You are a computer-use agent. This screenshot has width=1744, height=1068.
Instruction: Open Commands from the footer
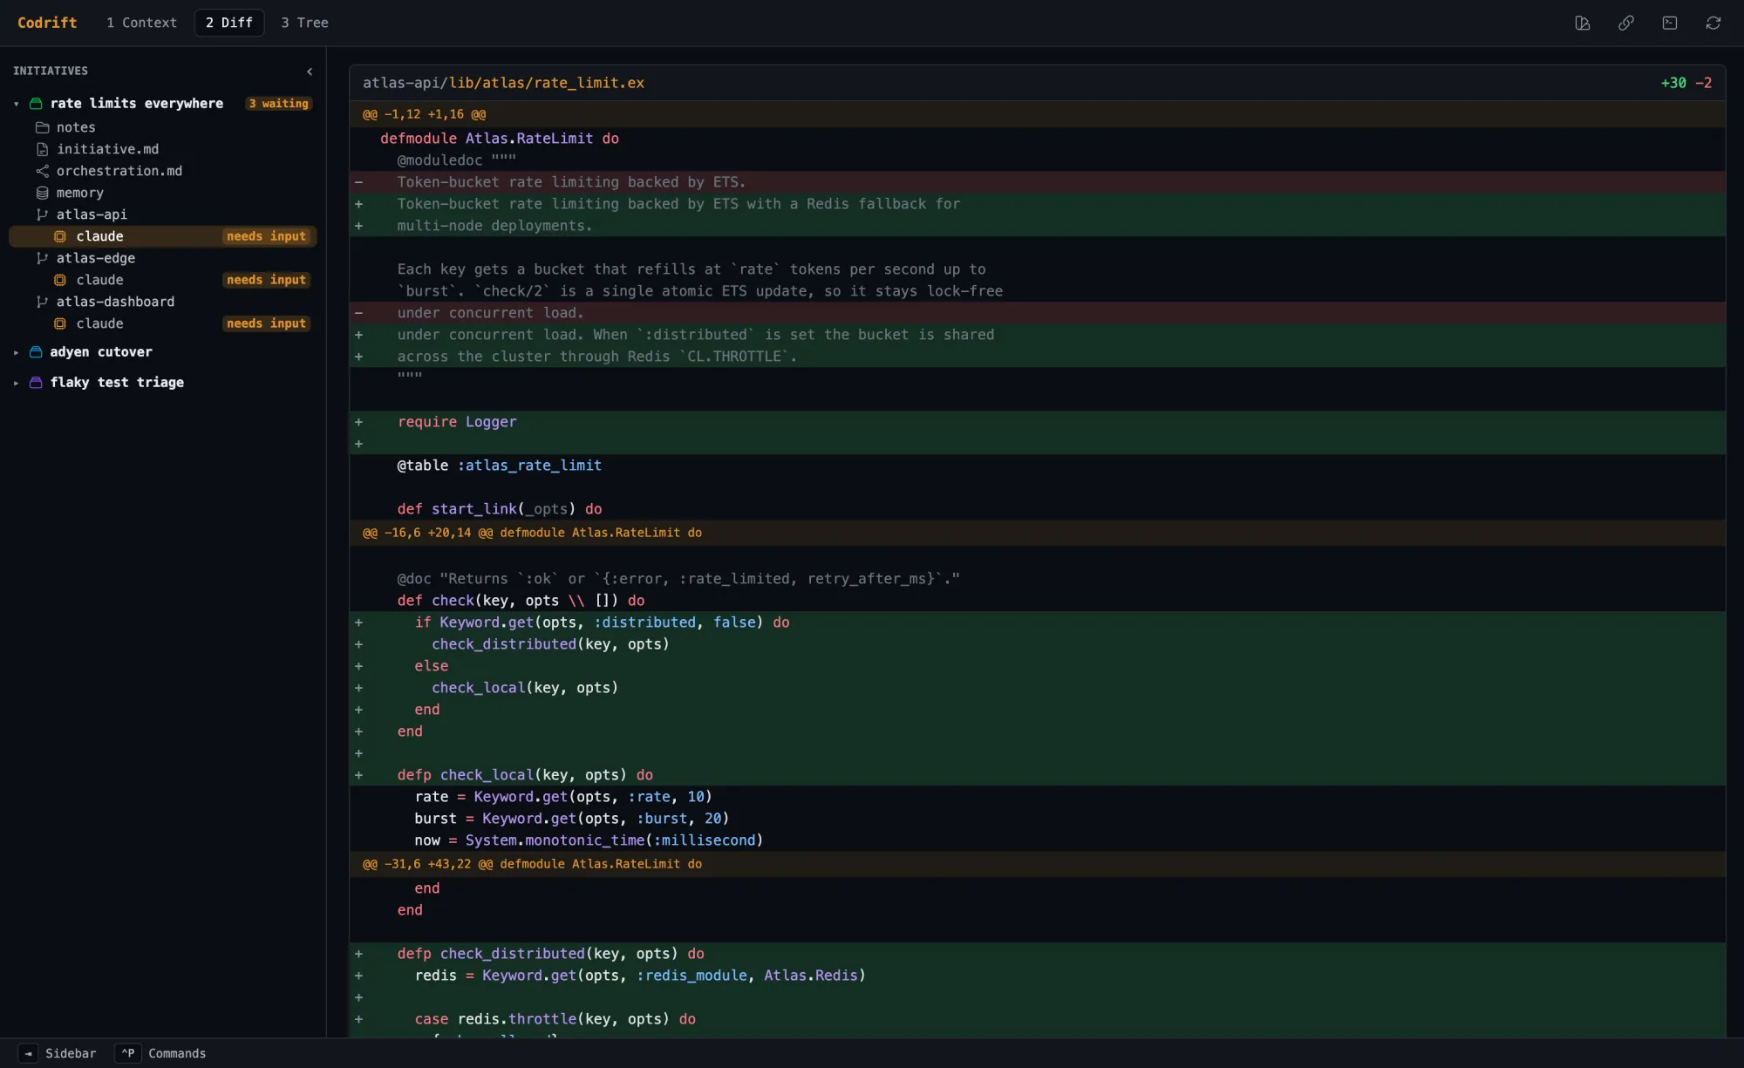[177, 1053]
